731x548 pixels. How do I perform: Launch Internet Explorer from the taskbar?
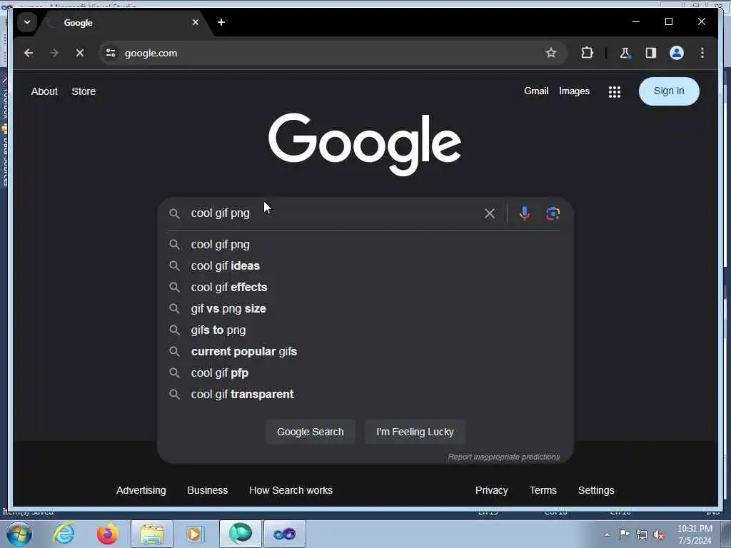[64, 534]
